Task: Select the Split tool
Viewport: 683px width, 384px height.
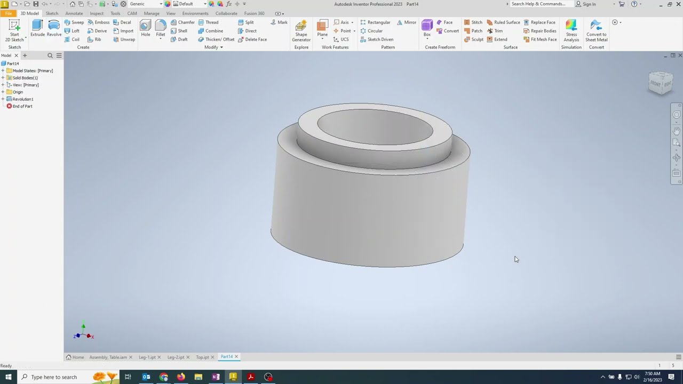Action: 245,22
